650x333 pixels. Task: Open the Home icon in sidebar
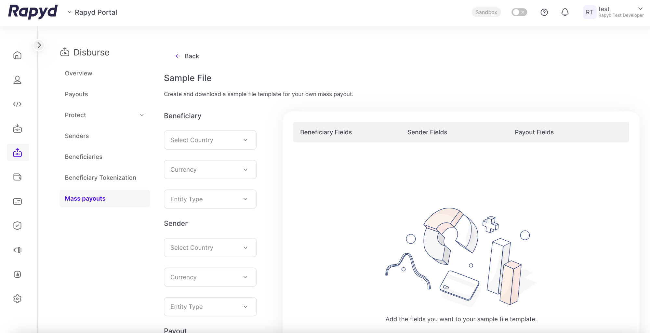(x=17, y=55)
